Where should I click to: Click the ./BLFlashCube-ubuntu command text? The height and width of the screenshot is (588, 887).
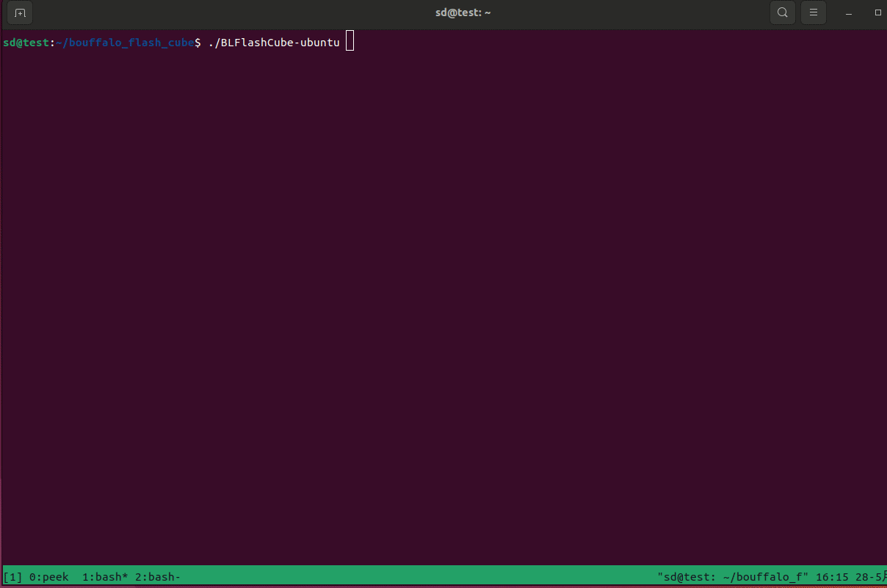[x=274, y=43]
